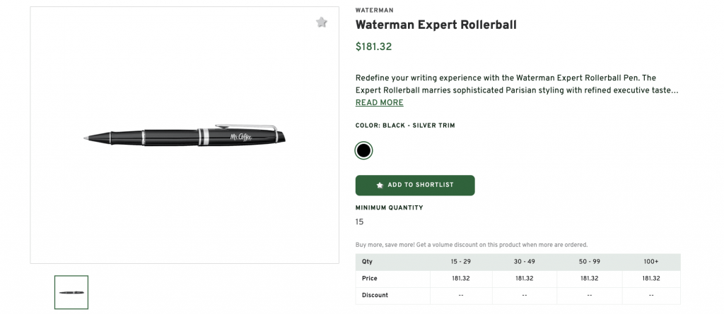Expand the description with READ MORE
The image size is (724, 314).
pos(379,103)
